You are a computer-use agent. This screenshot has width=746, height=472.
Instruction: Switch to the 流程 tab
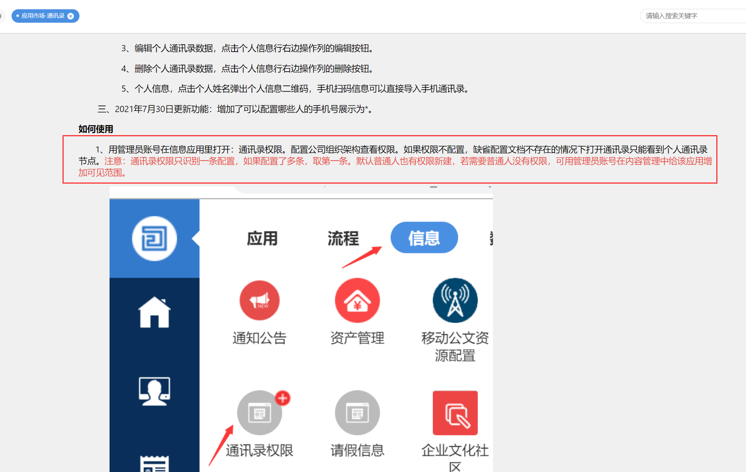click(343, 238)
